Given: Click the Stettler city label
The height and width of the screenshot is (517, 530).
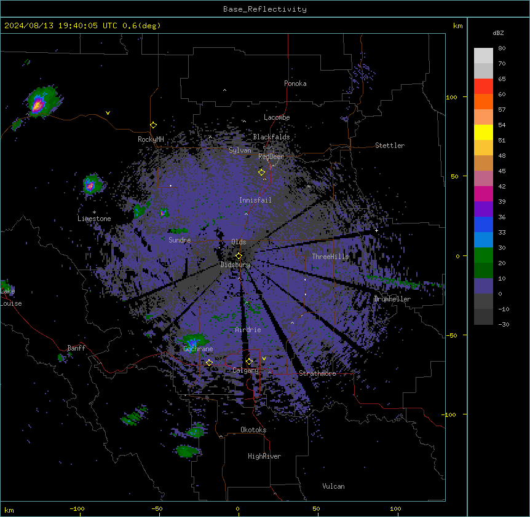Looking at the screenshot, I should [390, 146].
